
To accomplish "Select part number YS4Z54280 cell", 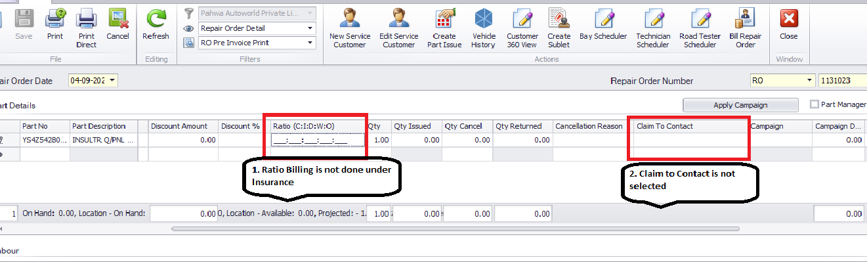I will tap(45, 140).
